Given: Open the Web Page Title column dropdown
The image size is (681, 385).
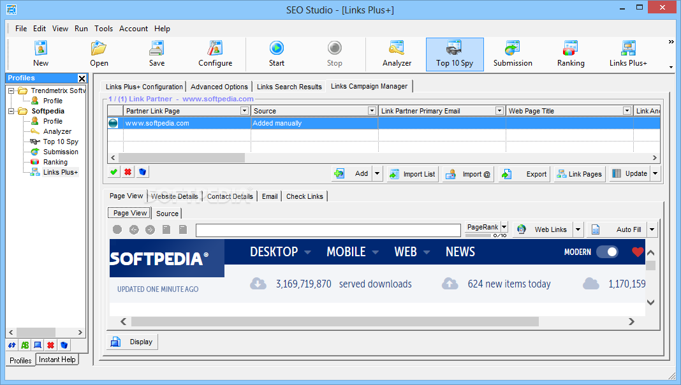Looking at the screenshot, I should [x=627, y=111].
